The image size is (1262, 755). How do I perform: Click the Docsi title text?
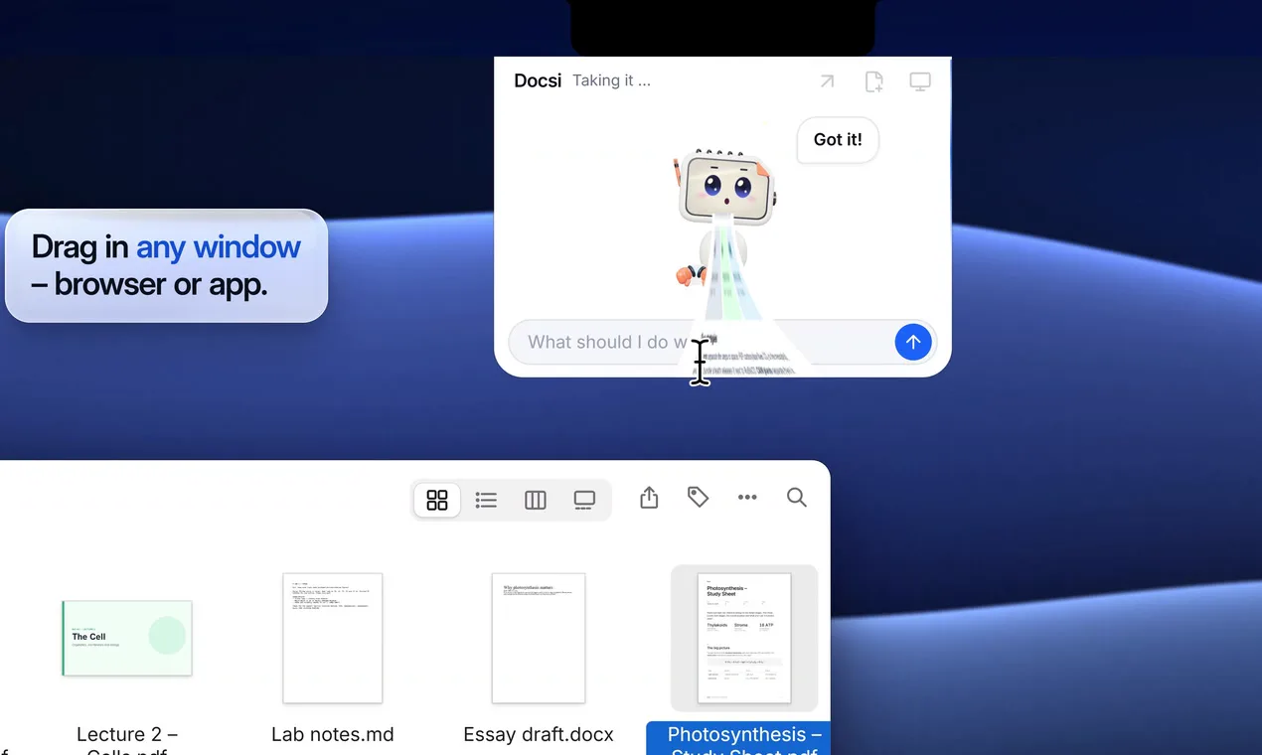point(538,81)
